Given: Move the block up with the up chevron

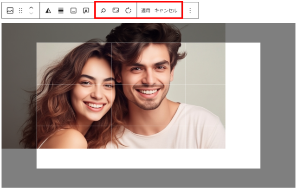Looking at the screenshot, I should click(x=31, y=7).
